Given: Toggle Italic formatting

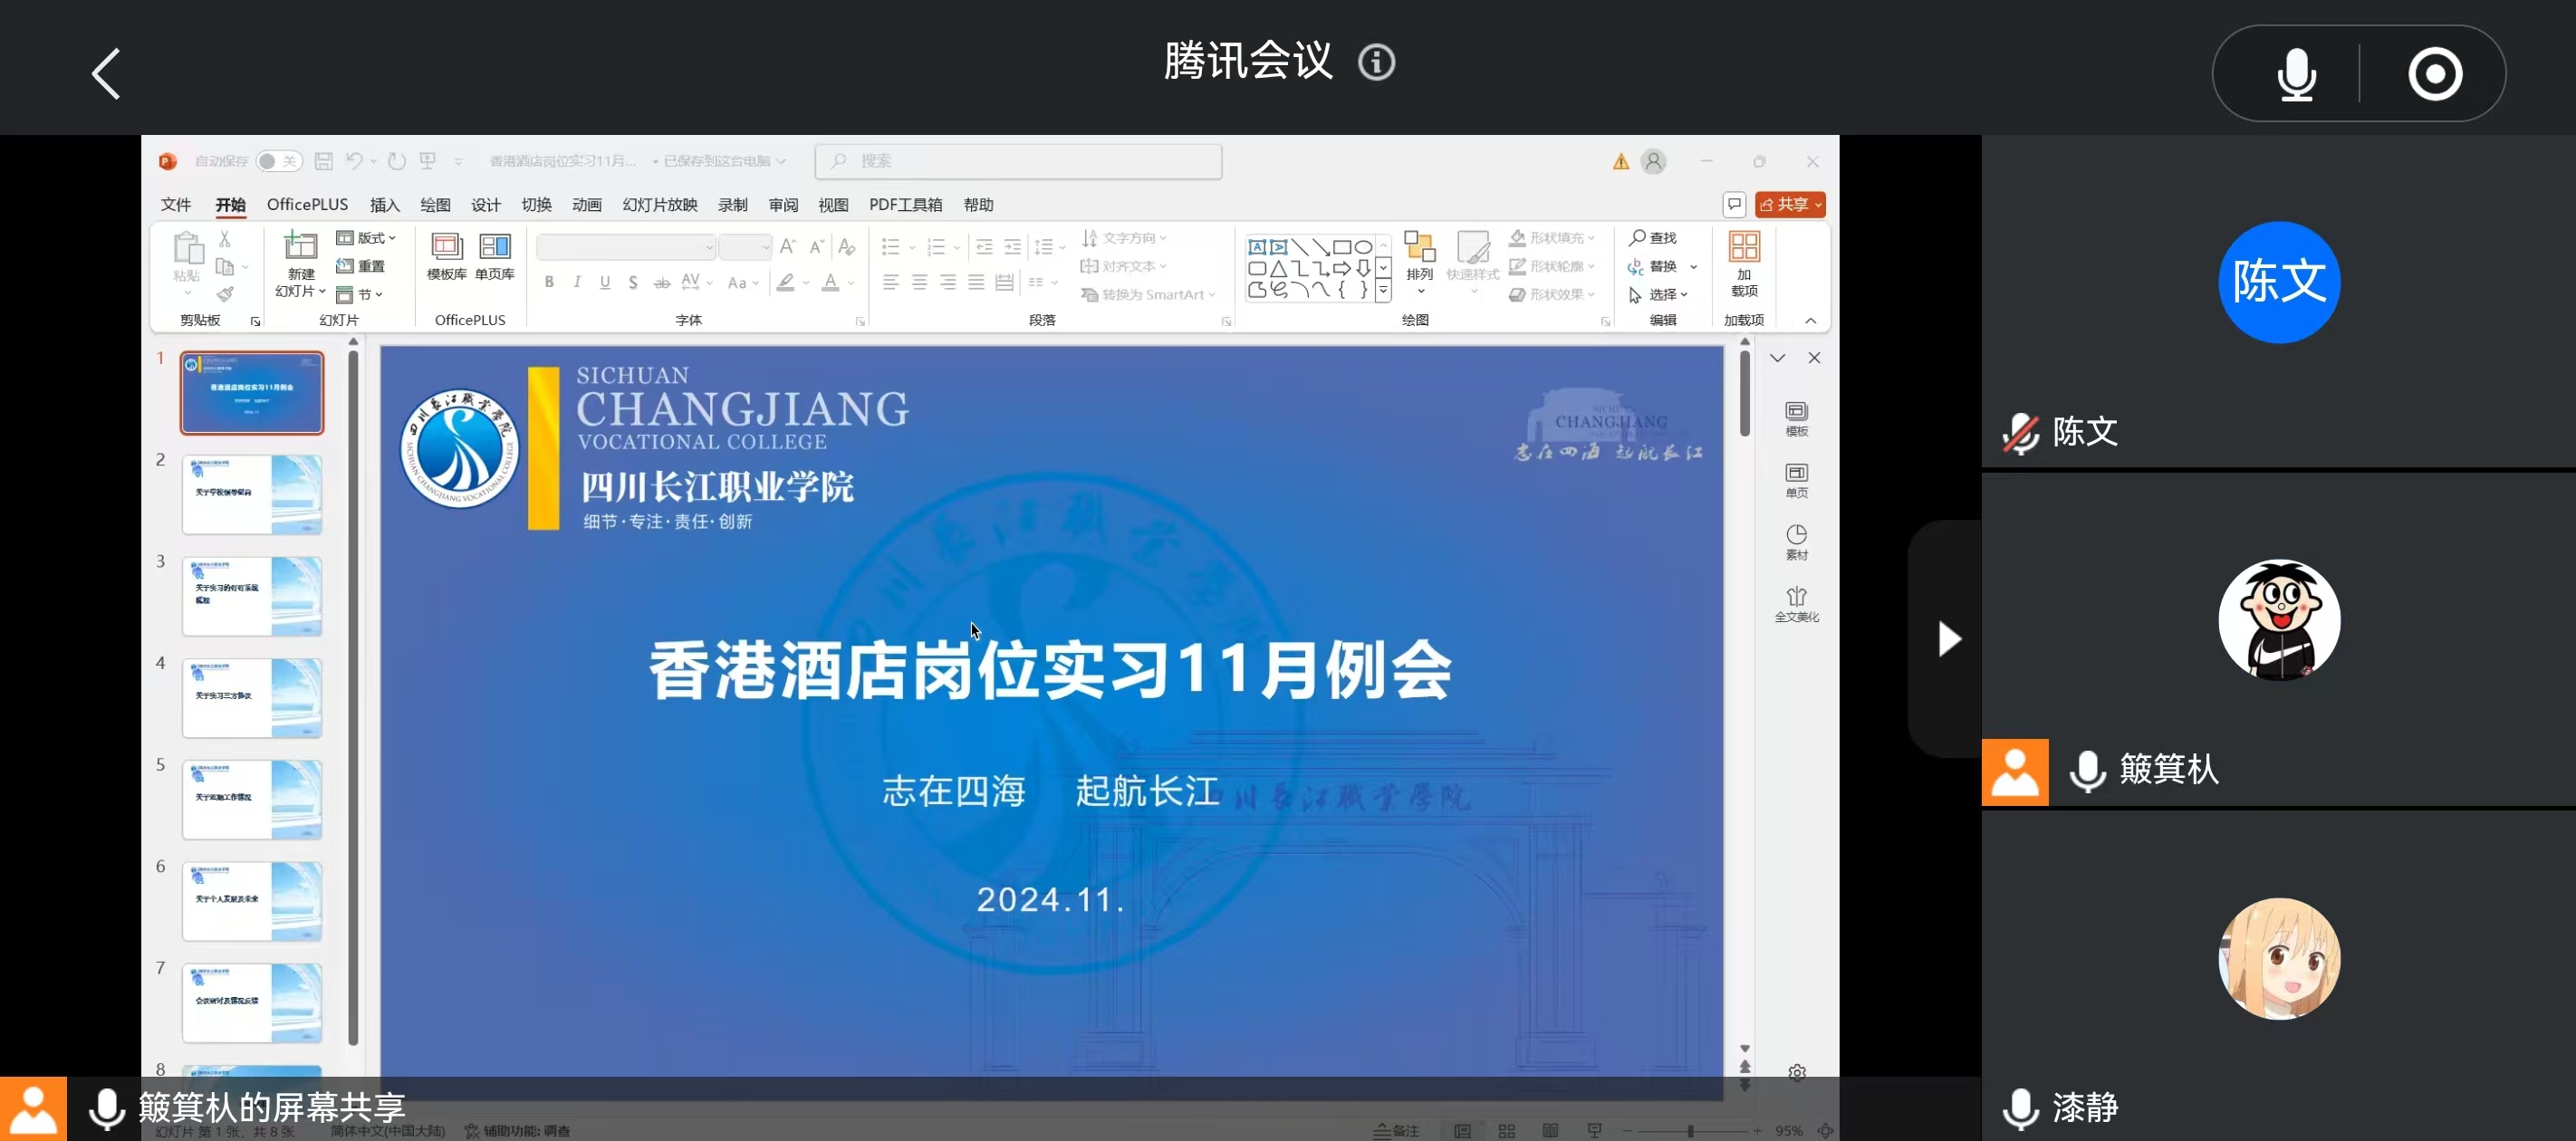Looking at the screenshot, I should click(577, 283).
